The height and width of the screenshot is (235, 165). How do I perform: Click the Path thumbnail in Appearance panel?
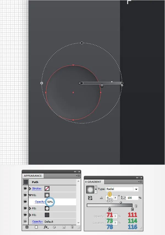(x=26, y=182)
